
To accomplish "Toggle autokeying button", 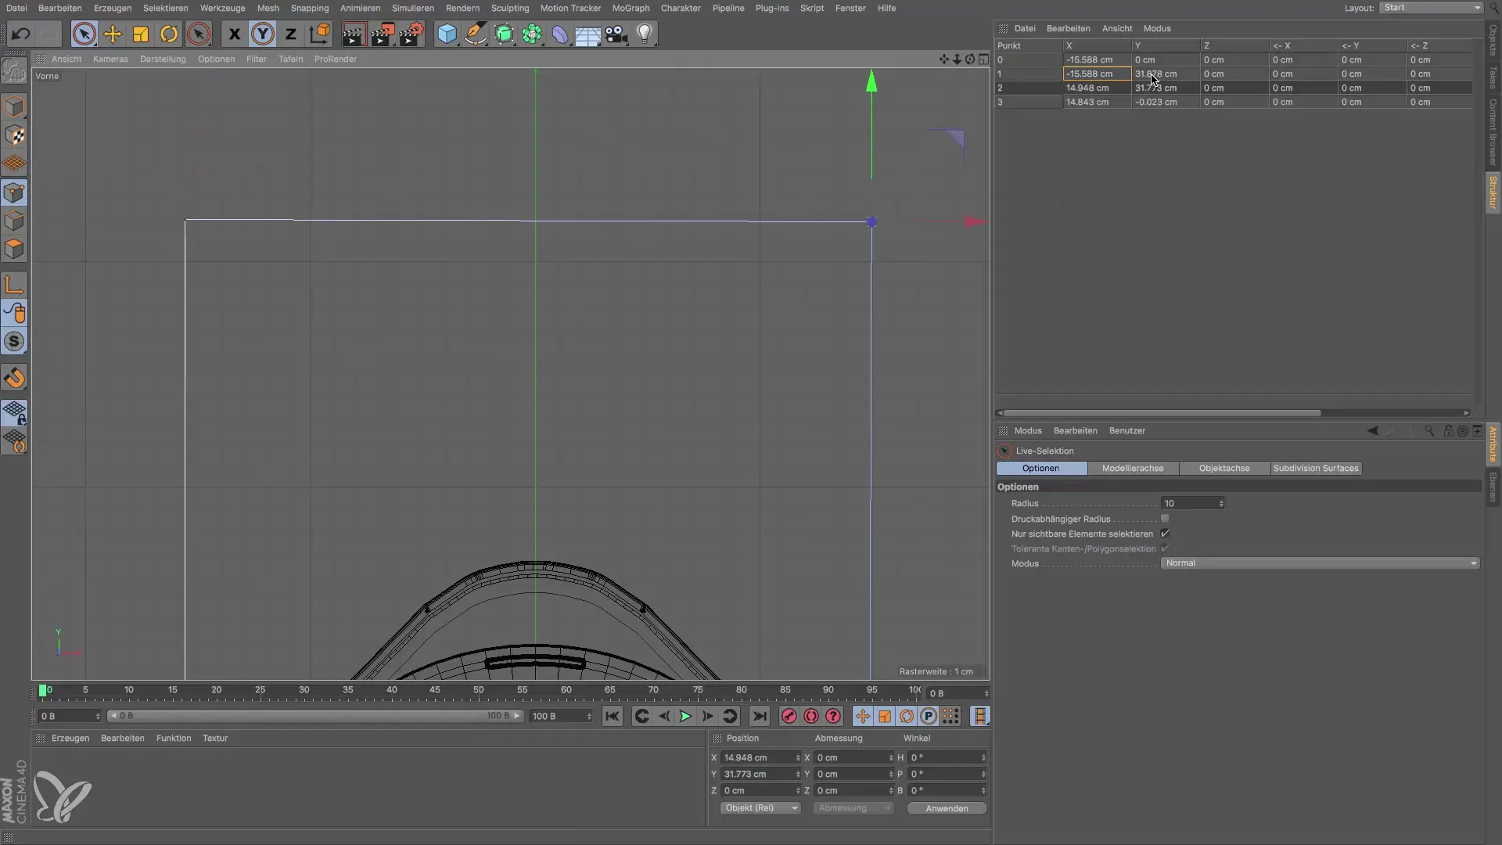I will pyautogui.click(x=811, y=716).
